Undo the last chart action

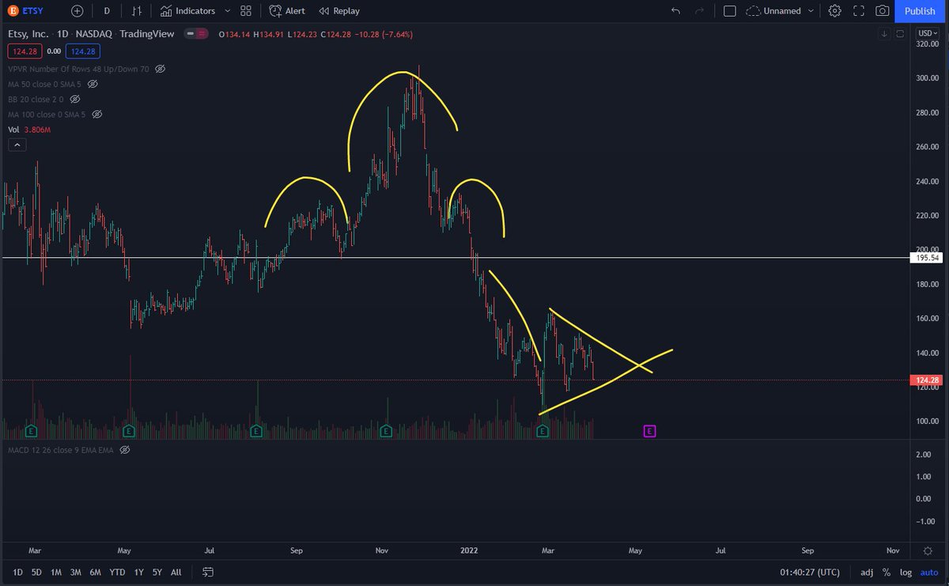tap(675, 11)
